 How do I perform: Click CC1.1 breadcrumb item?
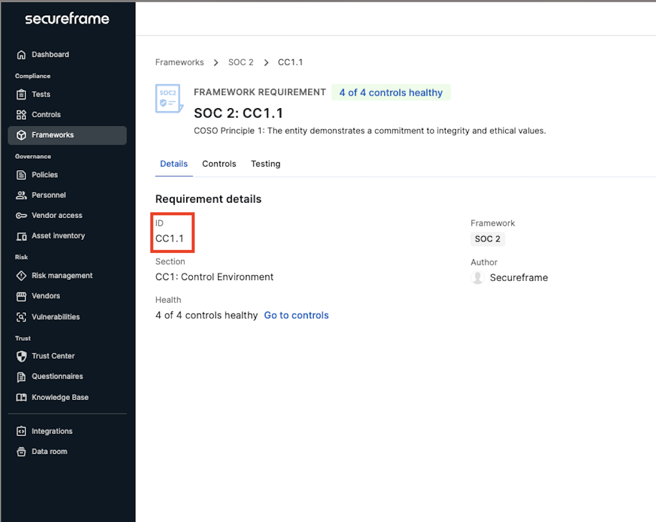[290, 62]
